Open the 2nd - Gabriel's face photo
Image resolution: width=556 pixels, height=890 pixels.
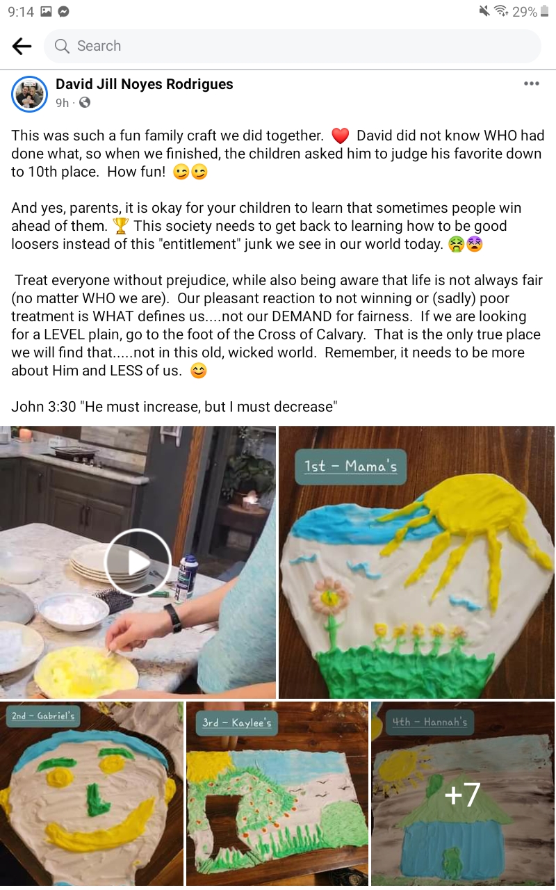pos(92,793)
